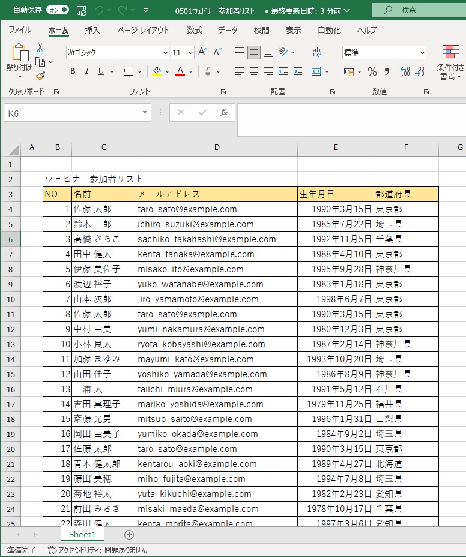Select the Sheet1 worksheet tab

[x=82, y=535]
